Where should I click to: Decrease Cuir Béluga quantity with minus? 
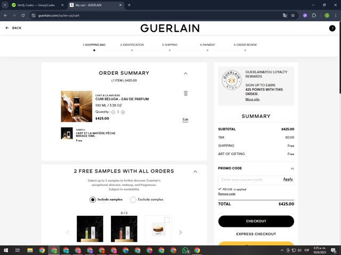(x=113, y=112)
